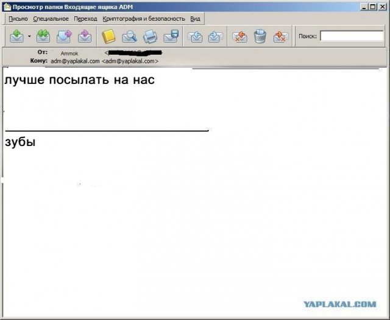Go to previous message blue left-arrow icon
The image size is (390, 320).
[x=195, y=37]
